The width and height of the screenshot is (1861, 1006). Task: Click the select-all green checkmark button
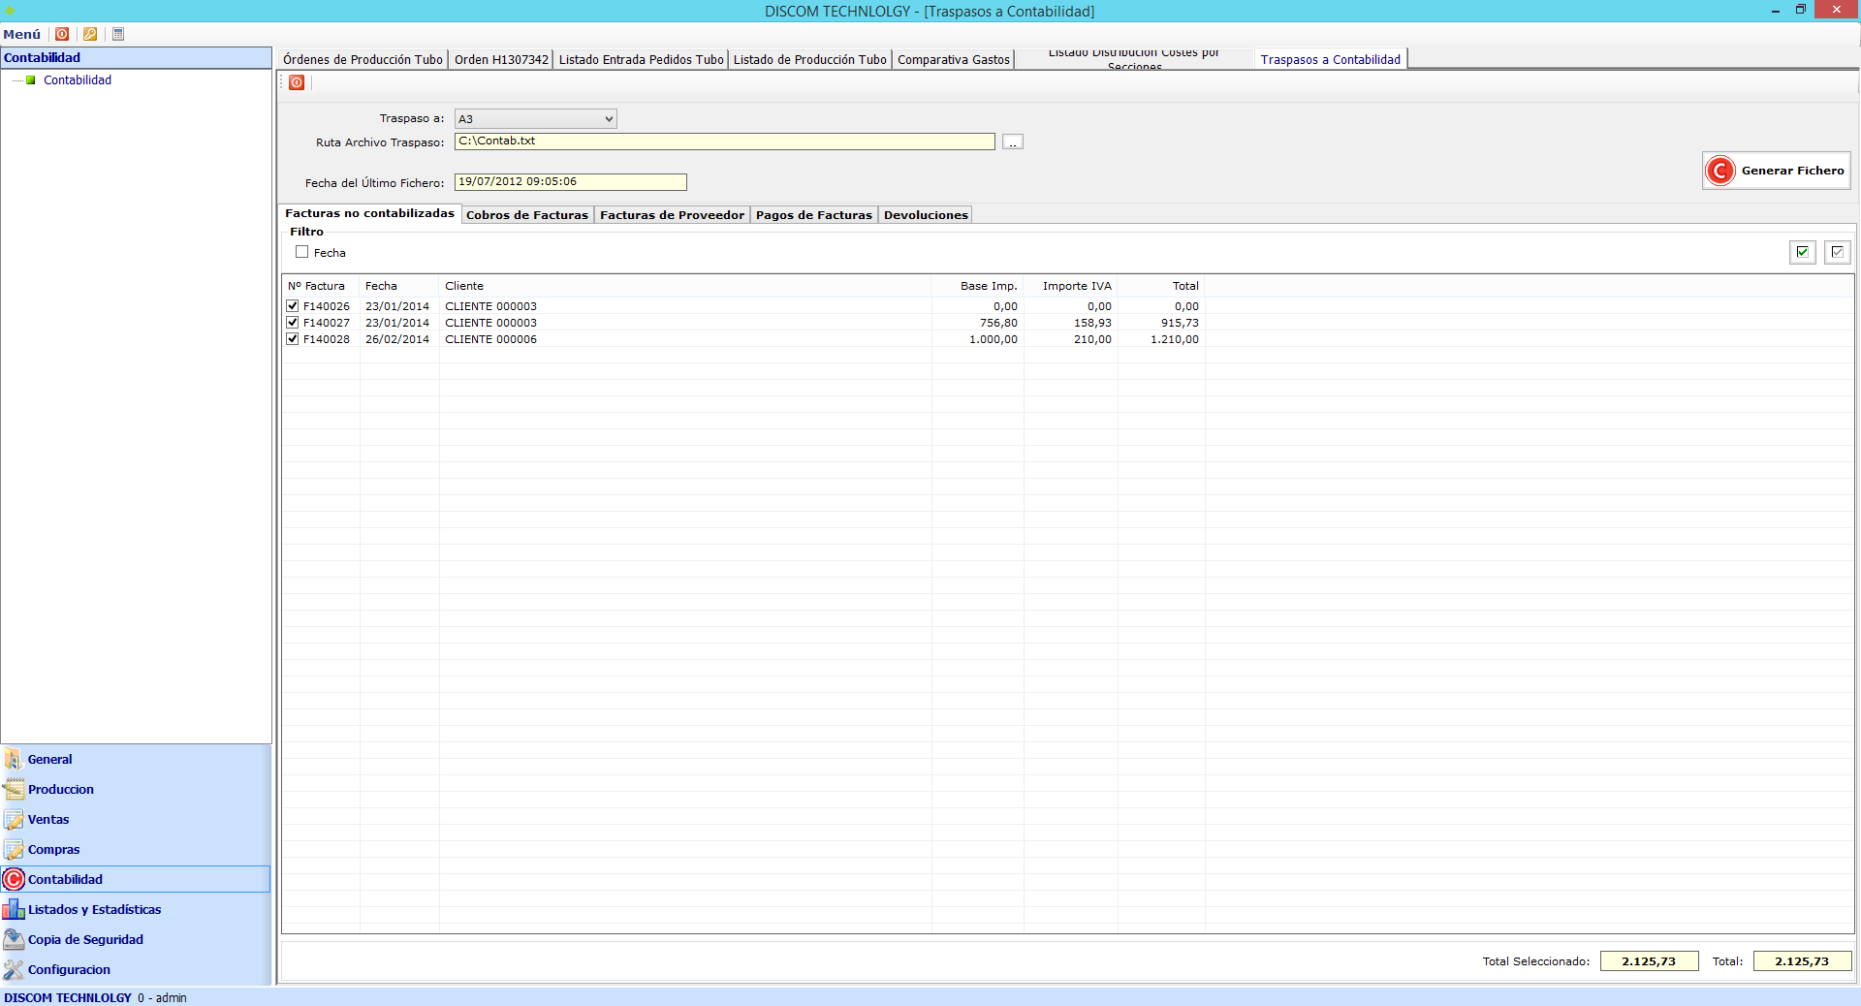tap(1802, 252)
